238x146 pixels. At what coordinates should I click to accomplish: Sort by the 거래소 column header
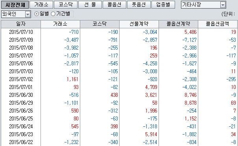coord(60,24)
